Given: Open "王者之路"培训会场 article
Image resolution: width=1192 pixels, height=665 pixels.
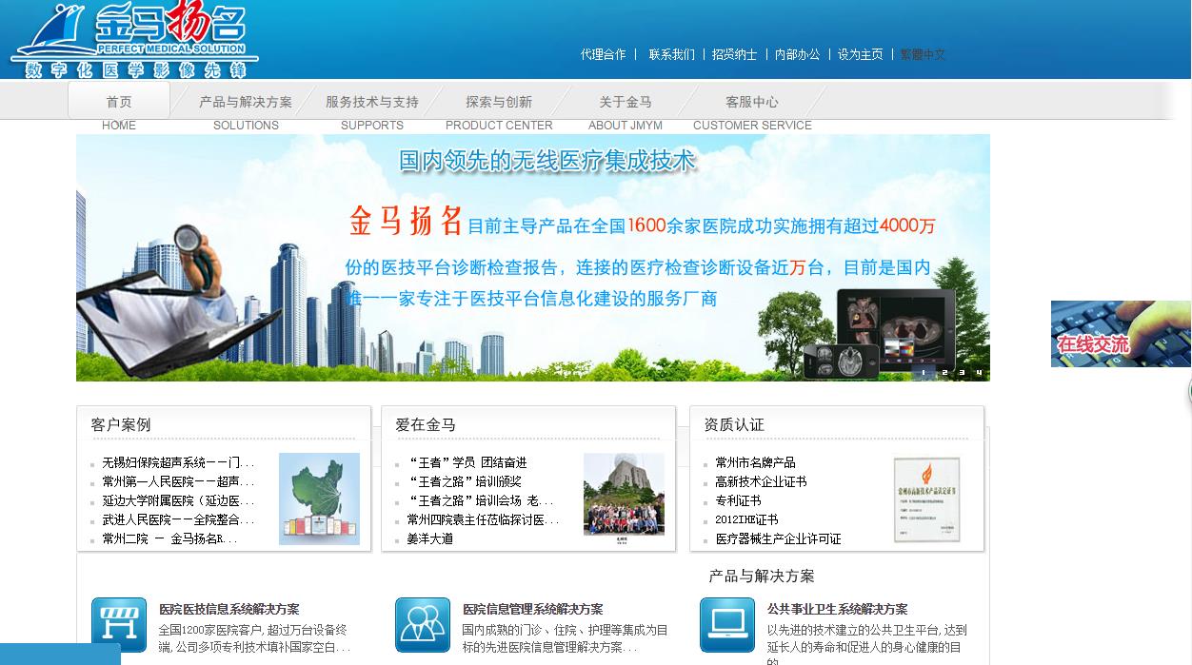Looking at the screenshot, I should coord(480,500).
